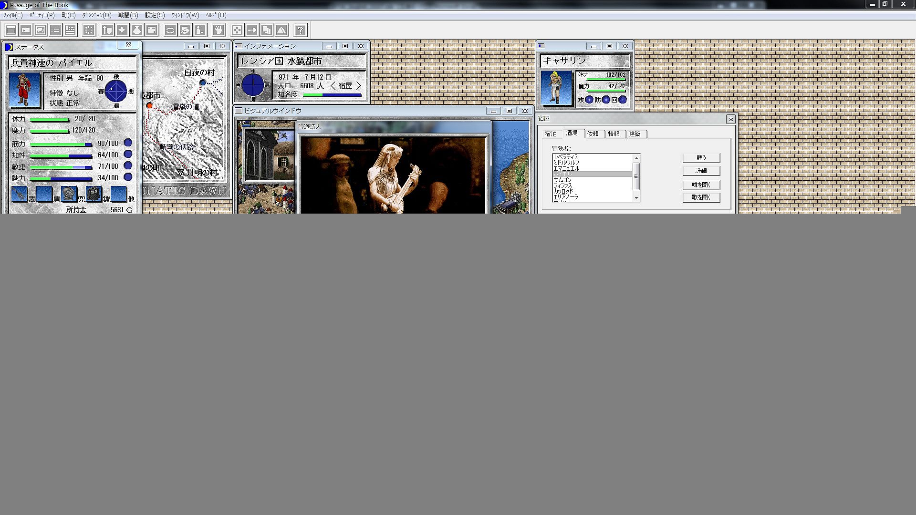The width and height of the screenshot is (916, 515).
Task: Click the key icon in toolbar
Action: pyautogui.click(x=251, y=31)
